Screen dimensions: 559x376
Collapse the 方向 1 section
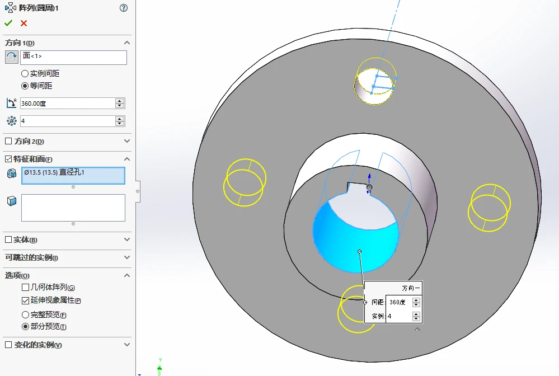coord(127,43)
